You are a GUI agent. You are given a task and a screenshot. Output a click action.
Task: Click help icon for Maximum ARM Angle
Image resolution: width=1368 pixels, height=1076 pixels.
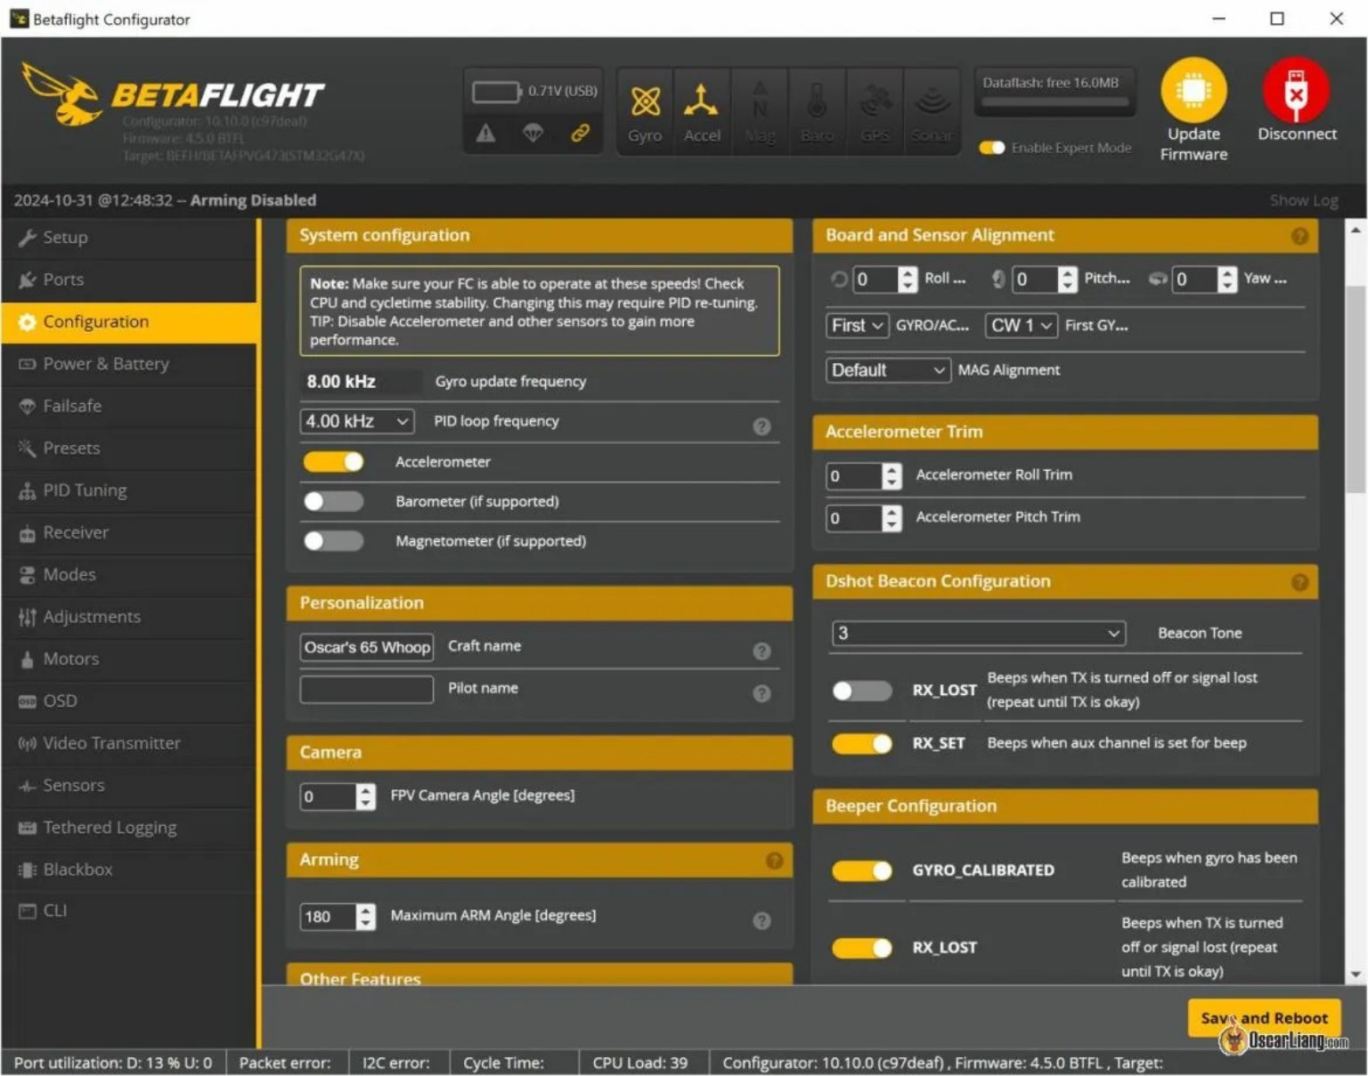point(761,921)
